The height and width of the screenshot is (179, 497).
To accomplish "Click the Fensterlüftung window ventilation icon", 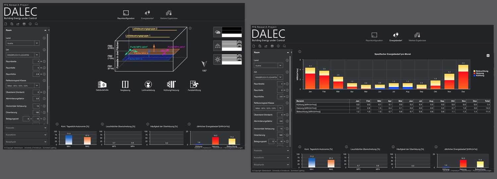I will point(194,84).
